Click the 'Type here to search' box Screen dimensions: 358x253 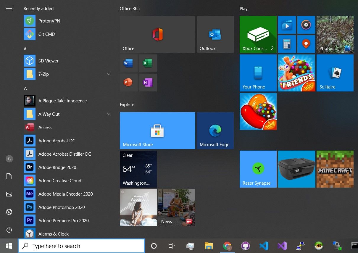click(81, 246)
